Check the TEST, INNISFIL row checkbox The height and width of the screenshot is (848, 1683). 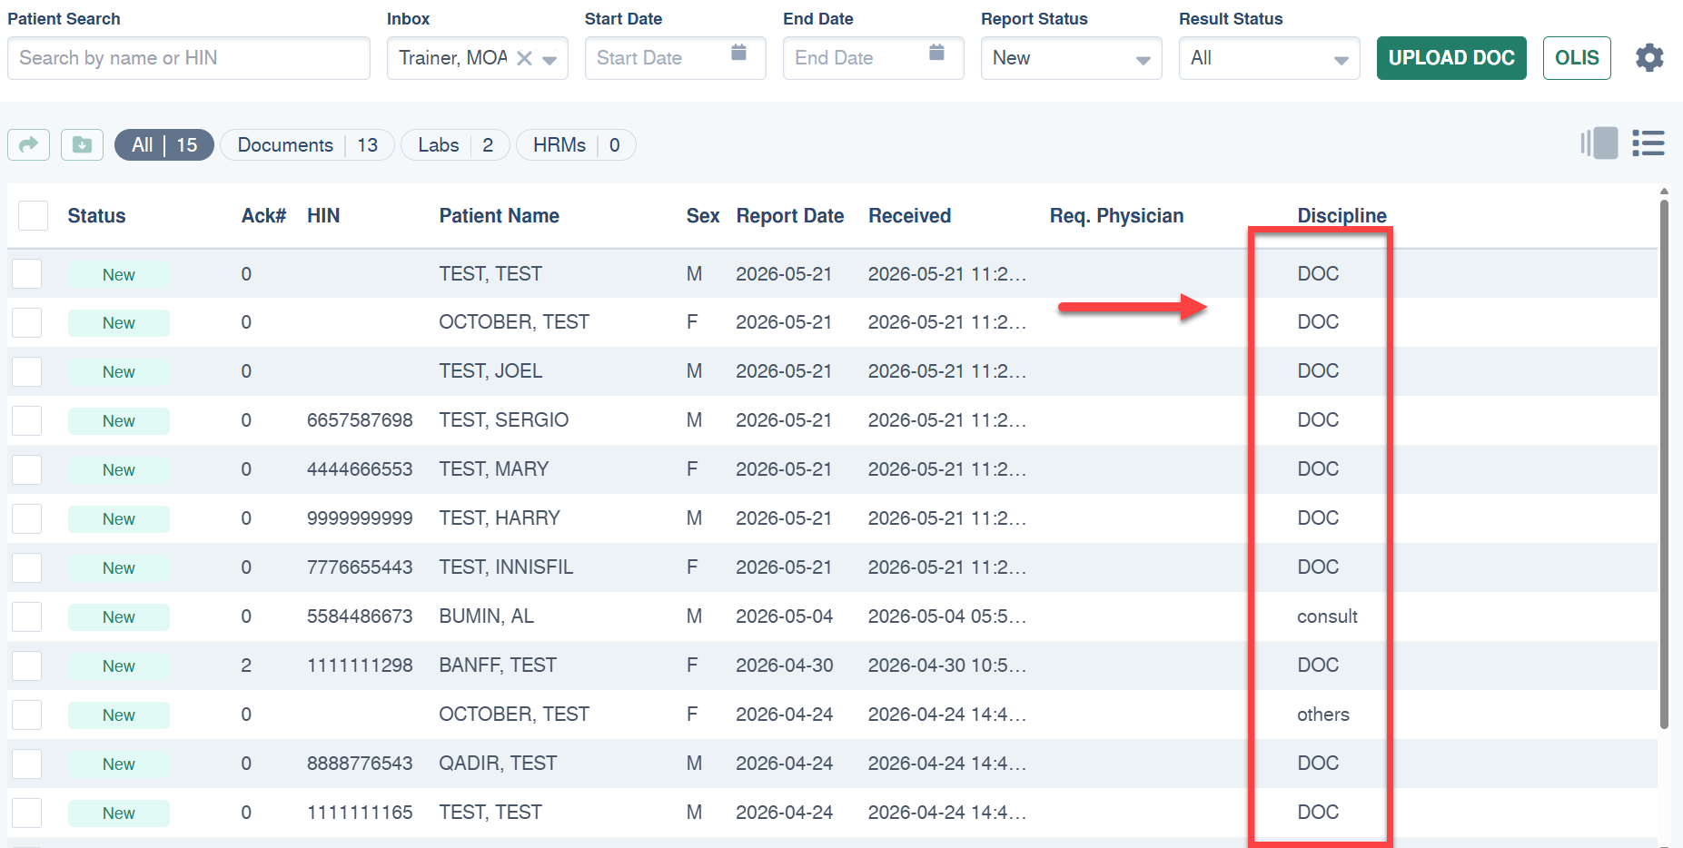(27, 567)
